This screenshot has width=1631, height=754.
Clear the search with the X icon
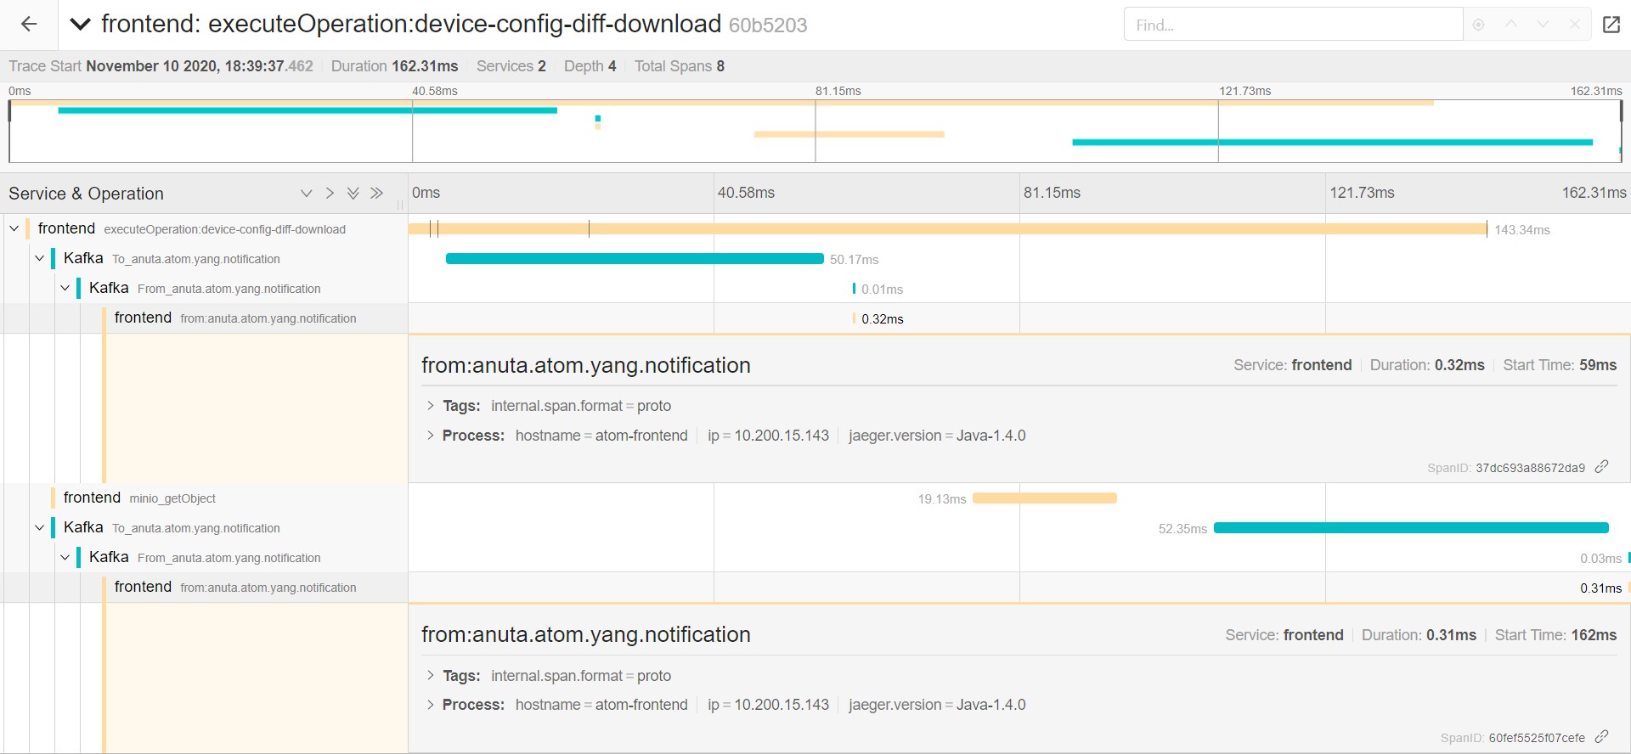point(1575,25)
